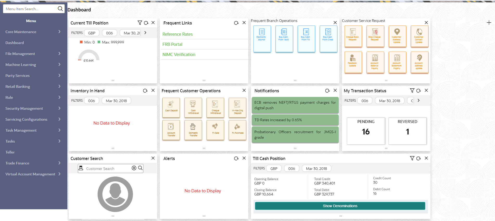Expand Retail Banking menu
Image resolution: width=495 pixels, height=221 pixels.
coord(59,86)
